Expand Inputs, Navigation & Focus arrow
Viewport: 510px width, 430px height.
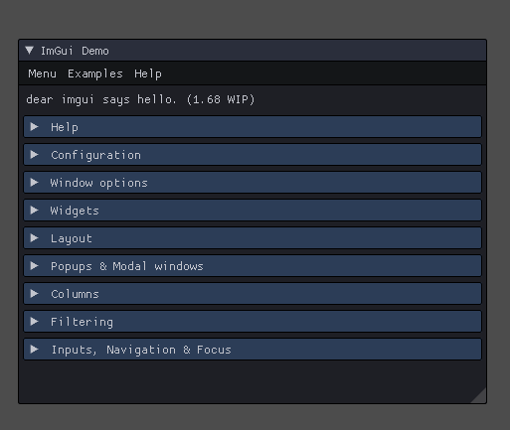click(34, 350)
